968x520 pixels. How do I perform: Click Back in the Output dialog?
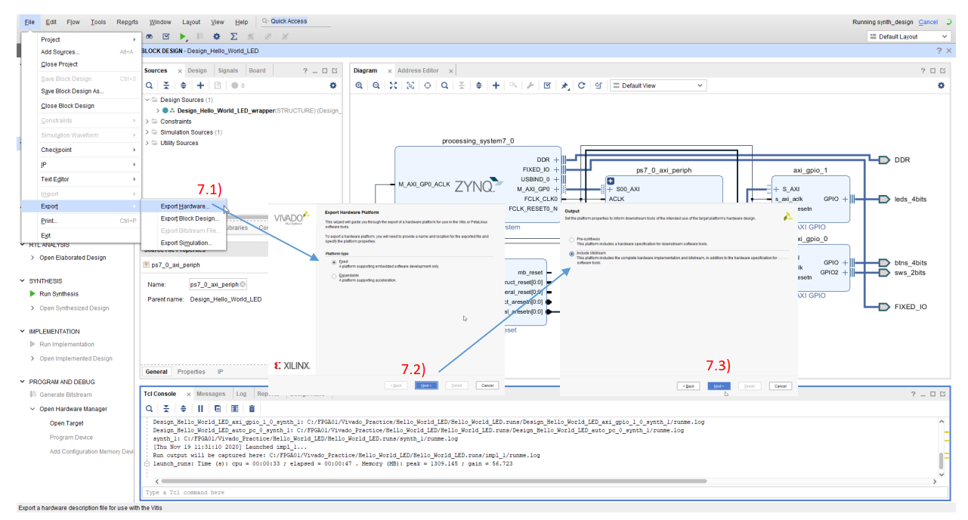click(x=688, y=385)
